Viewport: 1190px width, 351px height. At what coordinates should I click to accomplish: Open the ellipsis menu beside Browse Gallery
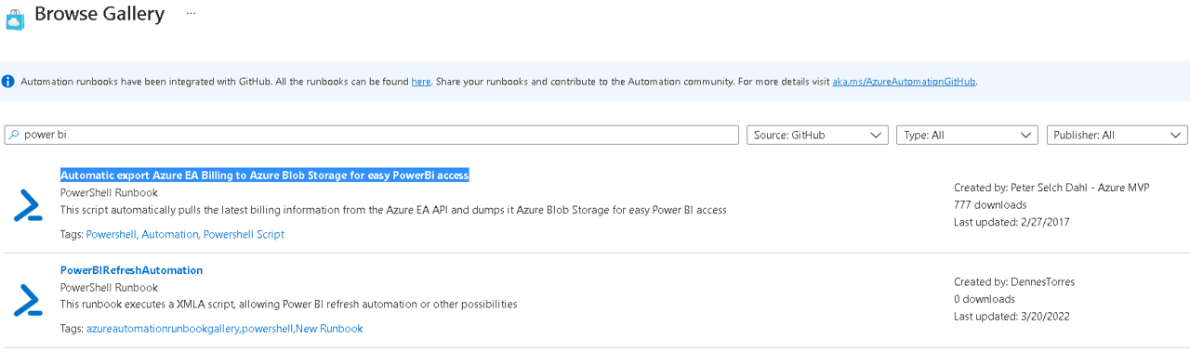pos(191,14)
